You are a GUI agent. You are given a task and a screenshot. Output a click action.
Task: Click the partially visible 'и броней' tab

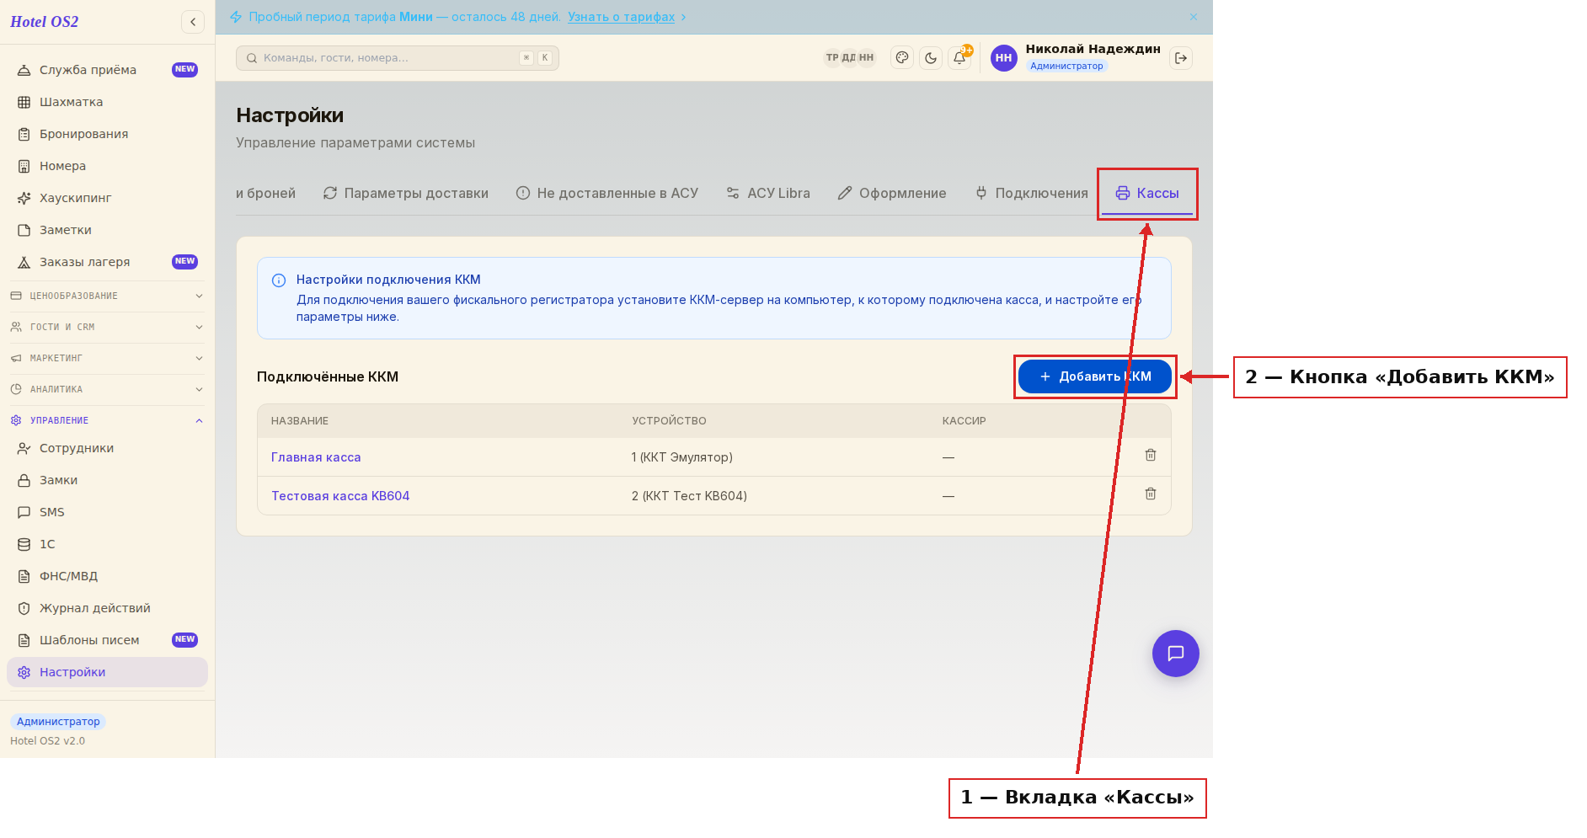tap(266, 193)
